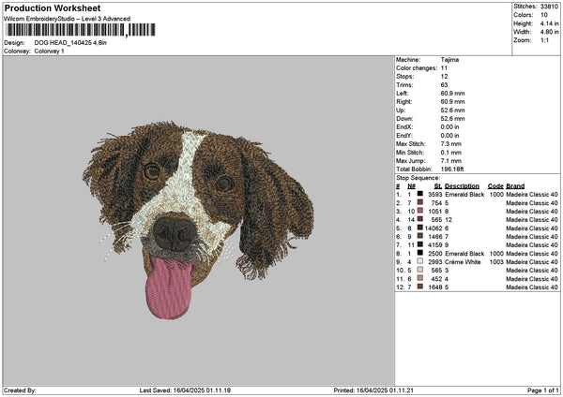Click the Width value 4.80 in
Image resolution: width=563 pixels, height=397 pixels.
point(549,32)
